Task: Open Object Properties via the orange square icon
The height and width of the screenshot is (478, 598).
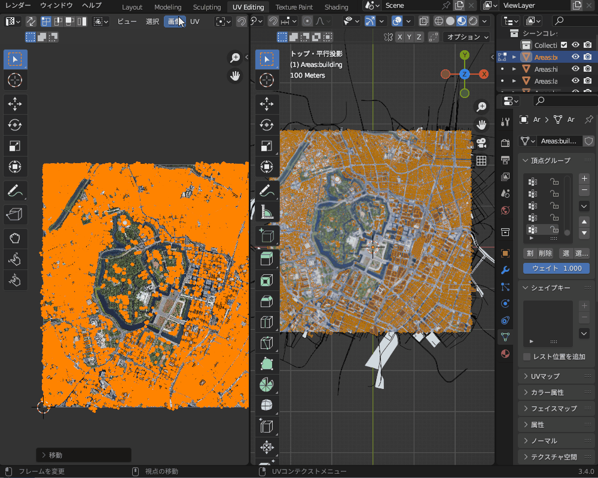Action: pyautogui.click(x=505, y=253)
